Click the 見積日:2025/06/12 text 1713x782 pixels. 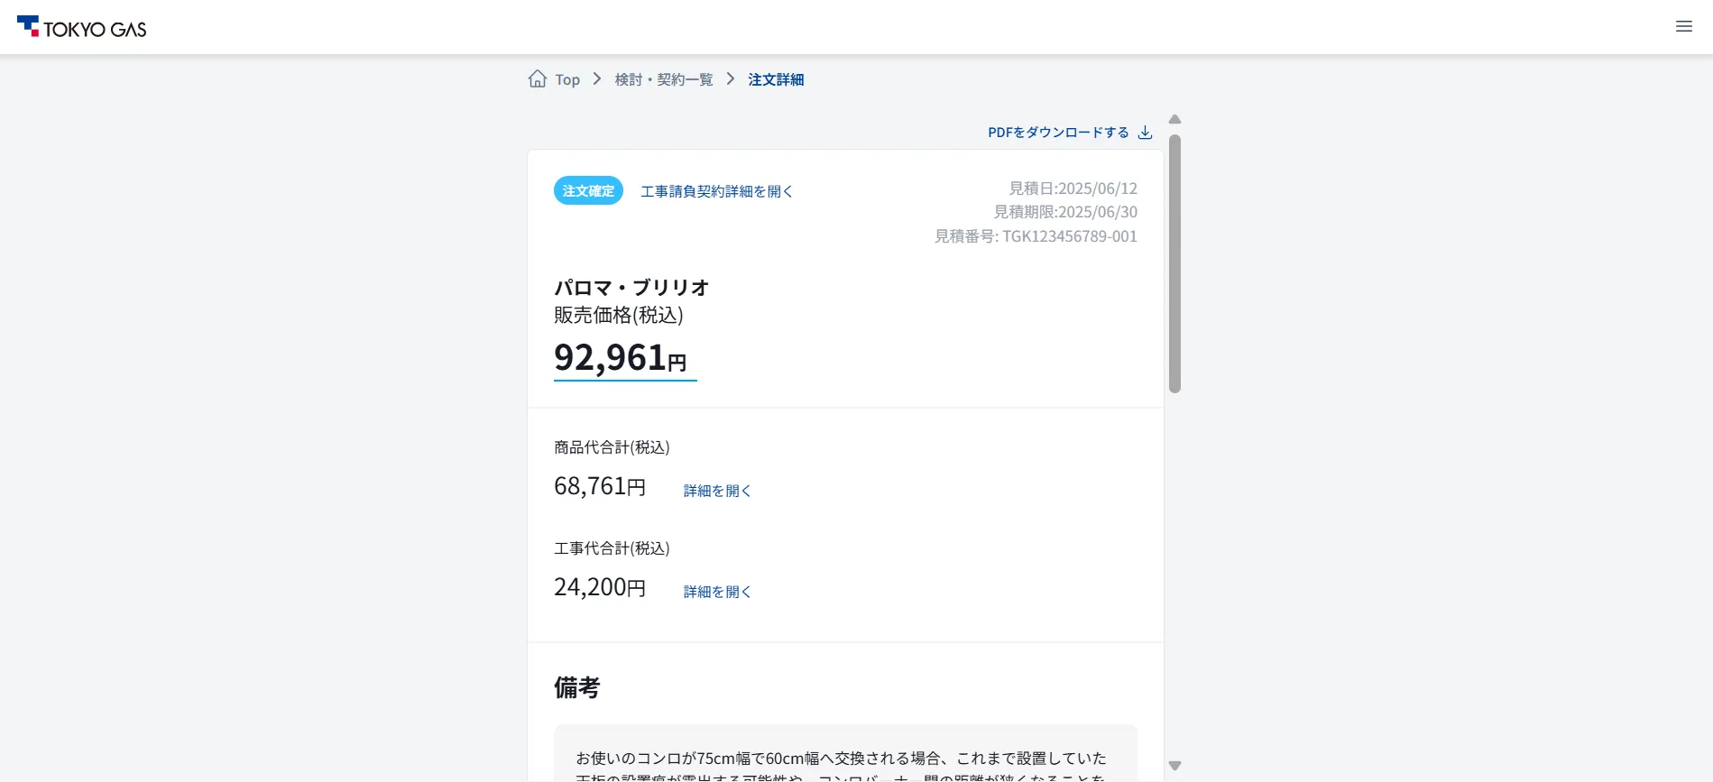pyautogui.click(x=1073, y=189)
